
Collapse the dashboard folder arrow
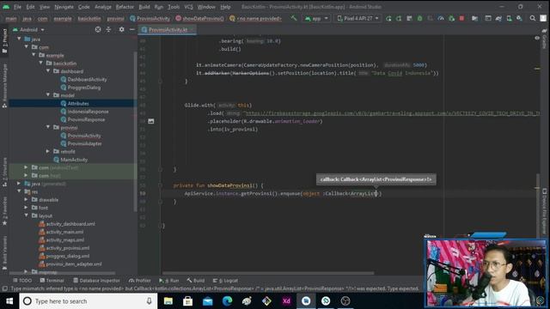[48, 70]
